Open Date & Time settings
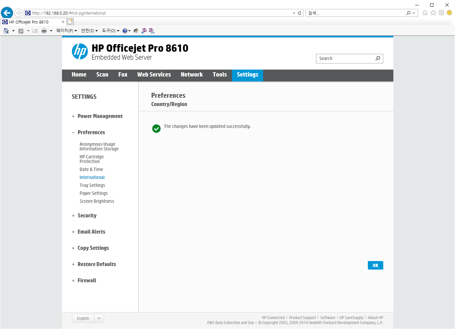Screen dimensions: 455x329 [x=91, y=170]
